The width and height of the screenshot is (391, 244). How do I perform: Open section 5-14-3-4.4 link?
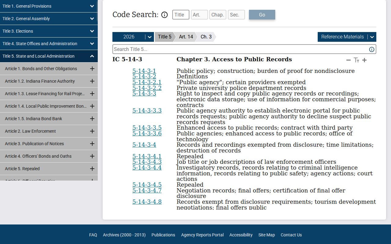pos(147,168)
